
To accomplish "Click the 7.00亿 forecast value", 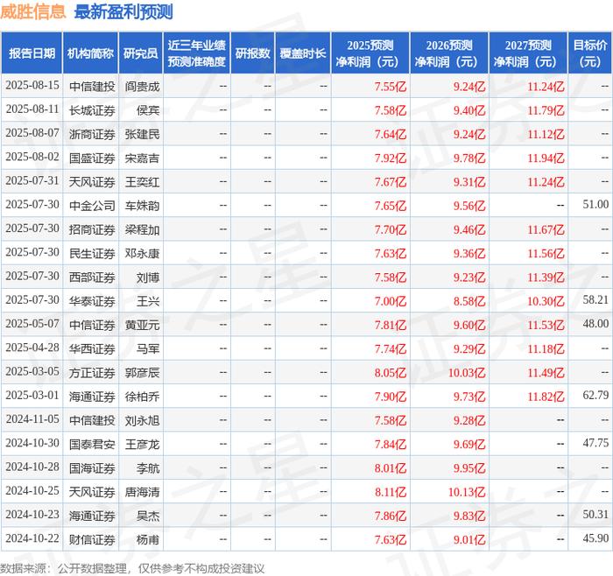I will 391,301.
